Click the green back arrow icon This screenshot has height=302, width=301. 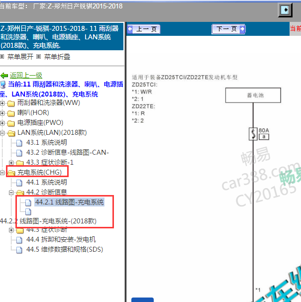click(x=4, y=75)
